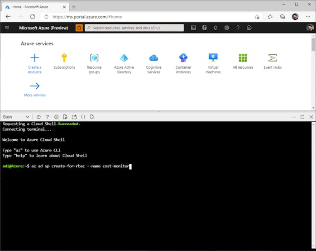
Task: Minimize the Cloud Shell pane
Action: (293, 117)
